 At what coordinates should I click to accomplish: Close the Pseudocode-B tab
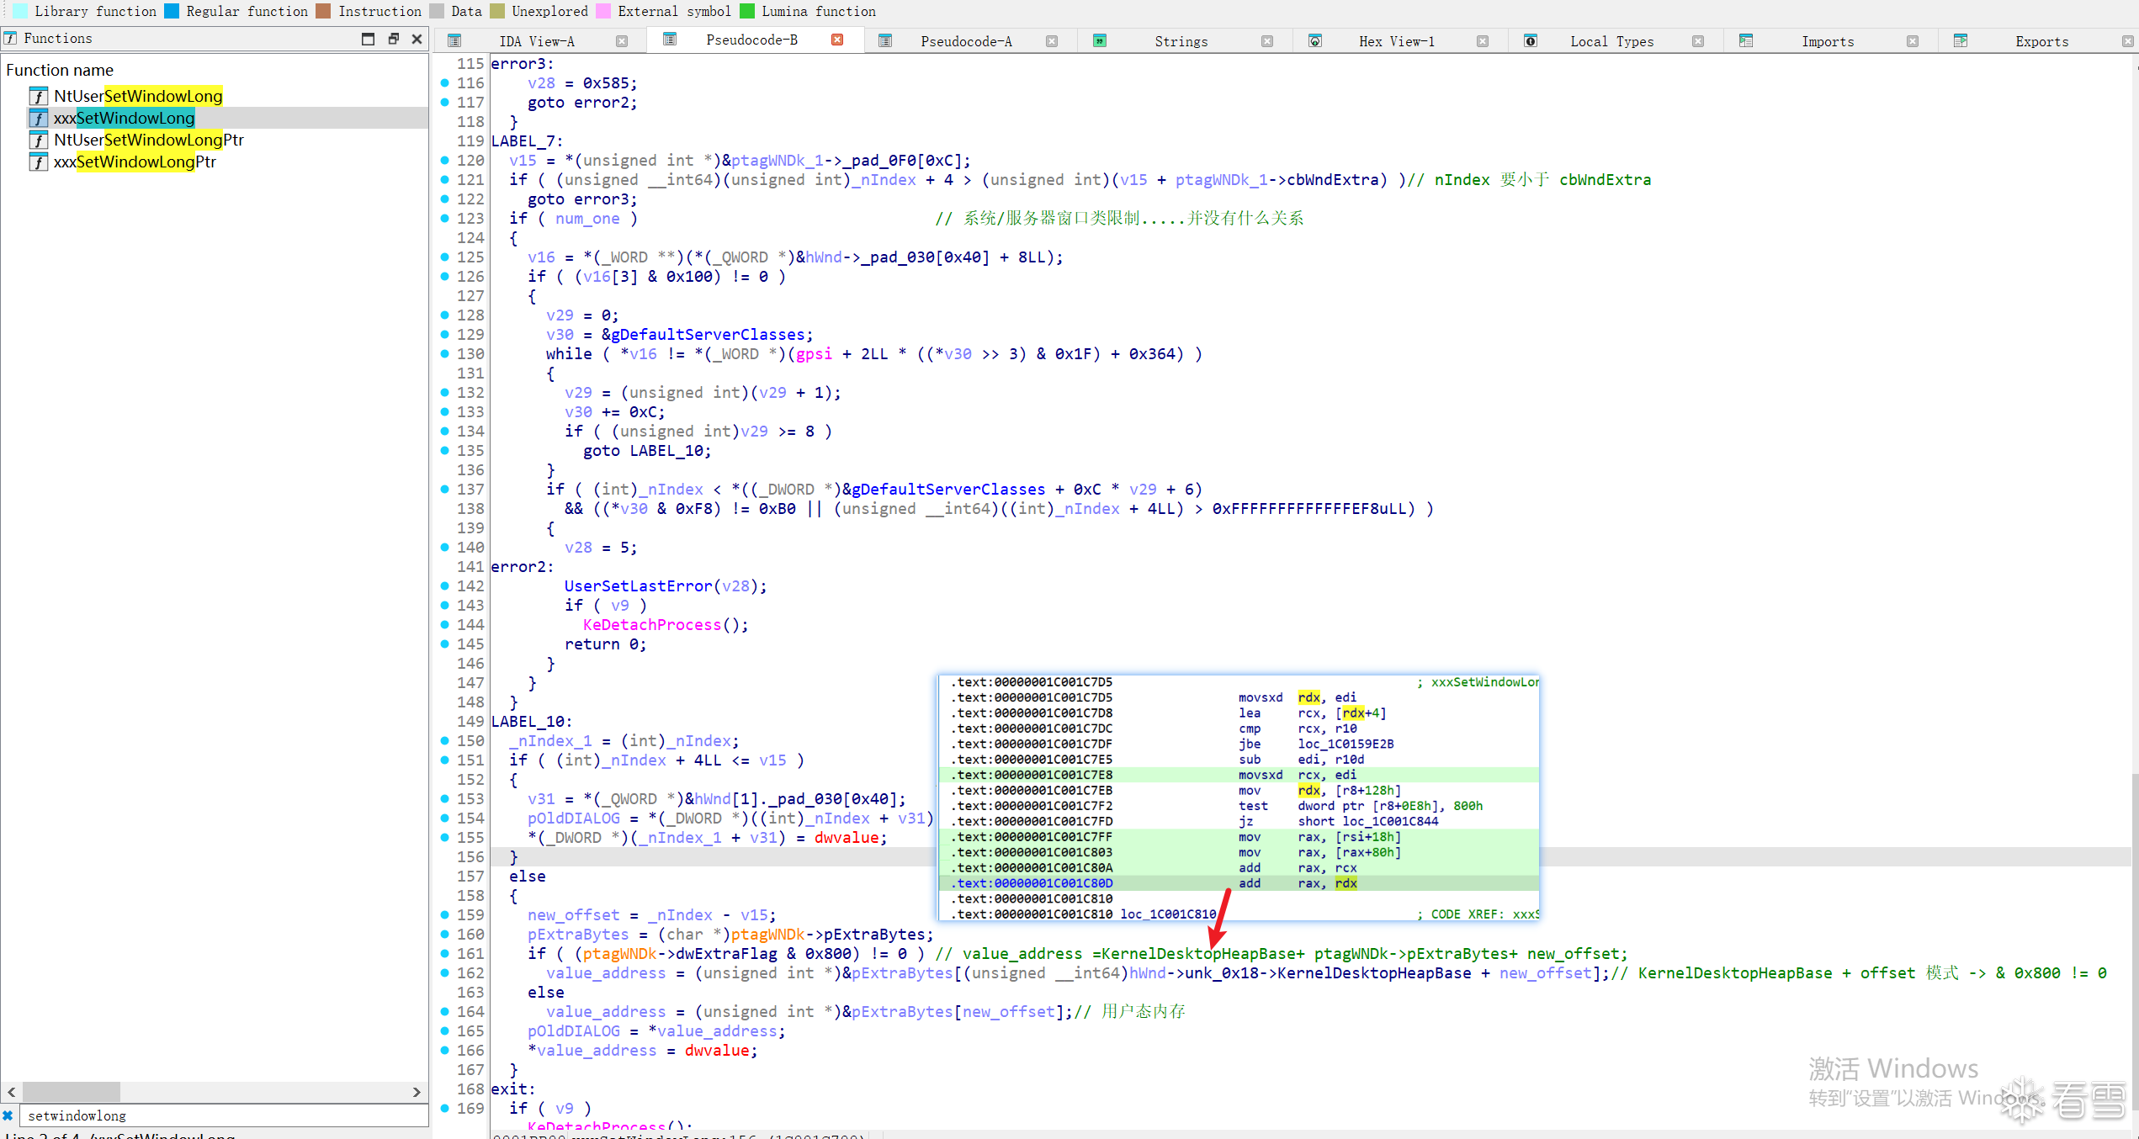point(837,40)
